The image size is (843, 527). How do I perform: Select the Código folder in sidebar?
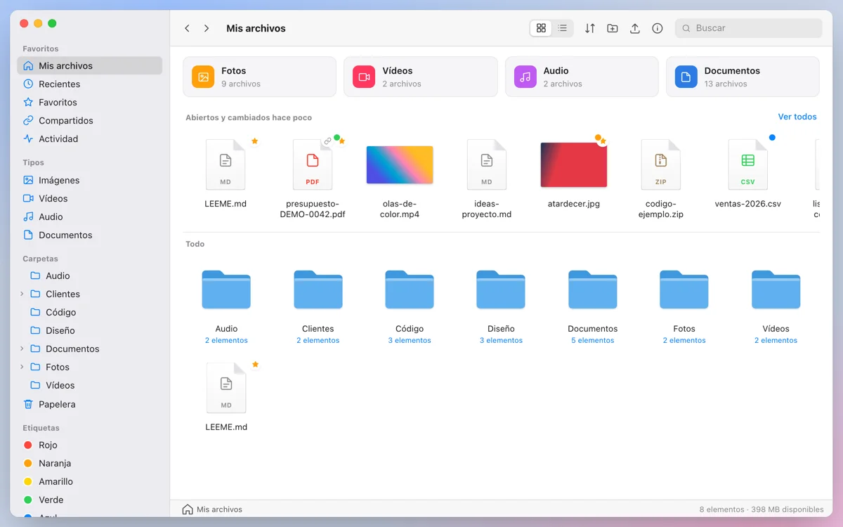coord(90,312)
